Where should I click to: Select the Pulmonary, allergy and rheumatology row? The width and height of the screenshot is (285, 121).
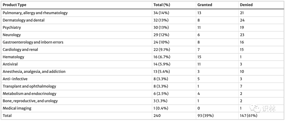35,13
